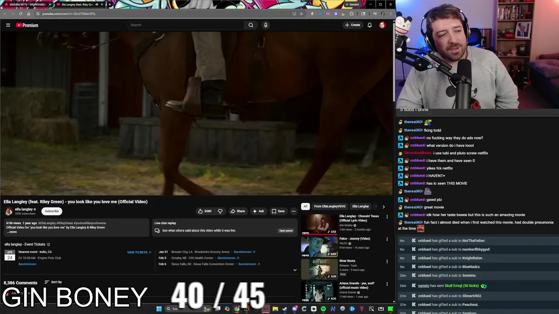Click the YouTube search magnifier button
The image size is (559, 314).
[251, 25]
